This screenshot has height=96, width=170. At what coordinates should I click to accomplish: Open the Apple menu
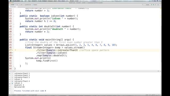(x=11, y=1)
